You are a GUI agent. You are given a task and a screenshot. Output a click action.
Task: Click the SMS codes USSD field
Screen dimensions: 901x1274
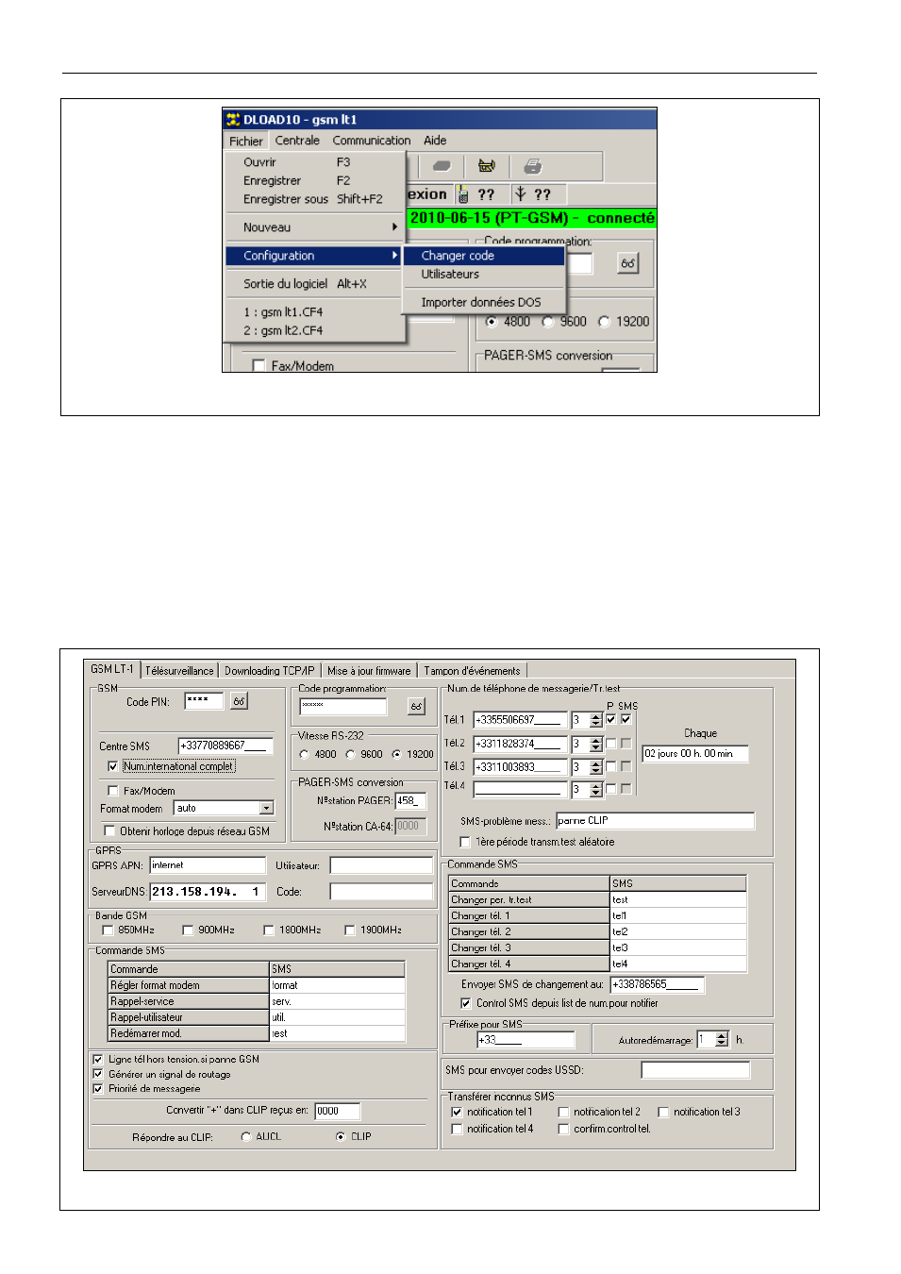696,1070
